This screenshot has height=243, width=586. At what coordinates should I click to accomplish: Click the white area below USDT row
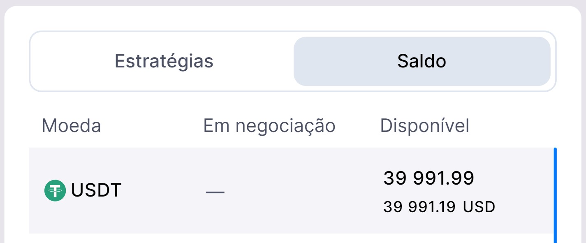point(288,238)
